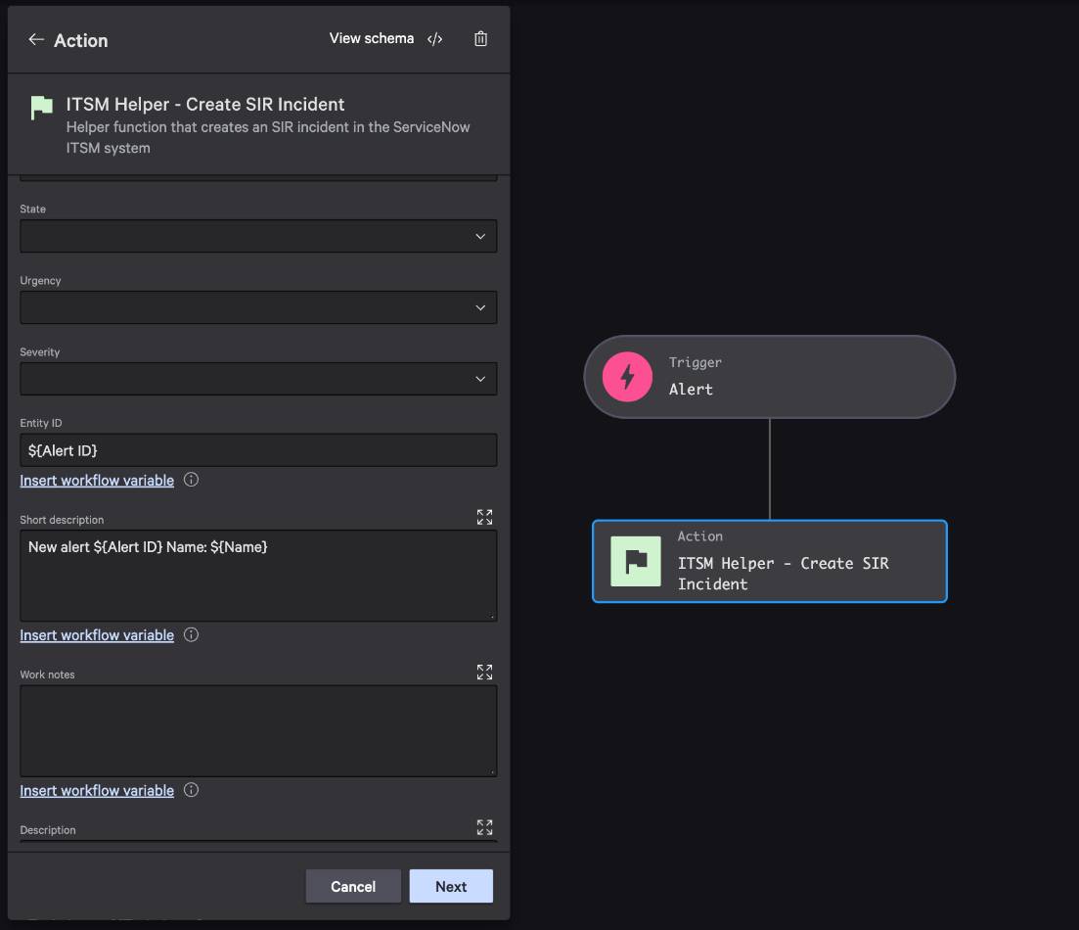Open the Urgency dropdown
Viewport: 1079px width, 930px height.
(258, 307)
